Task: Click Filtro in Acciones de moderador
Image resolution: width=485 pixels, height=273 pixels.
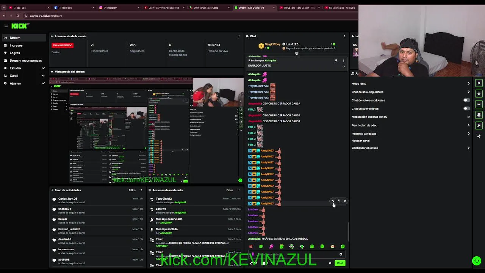Action: tap(230, 190)
